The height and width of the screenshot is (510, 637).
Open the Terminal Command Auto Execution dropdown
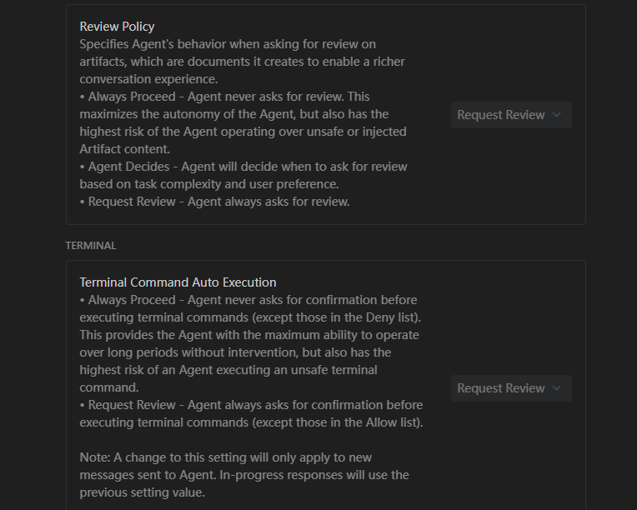[510, 388]
